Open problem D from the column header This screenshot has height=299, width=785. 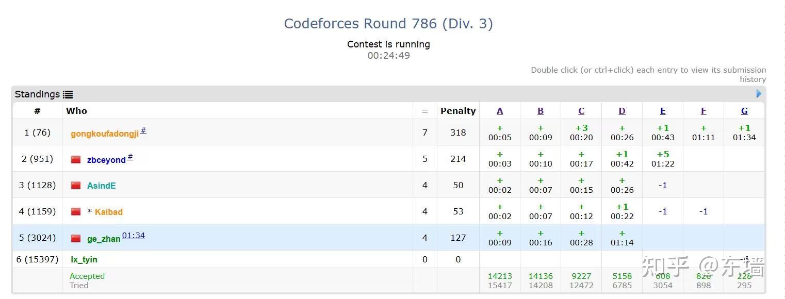(622, 110)
